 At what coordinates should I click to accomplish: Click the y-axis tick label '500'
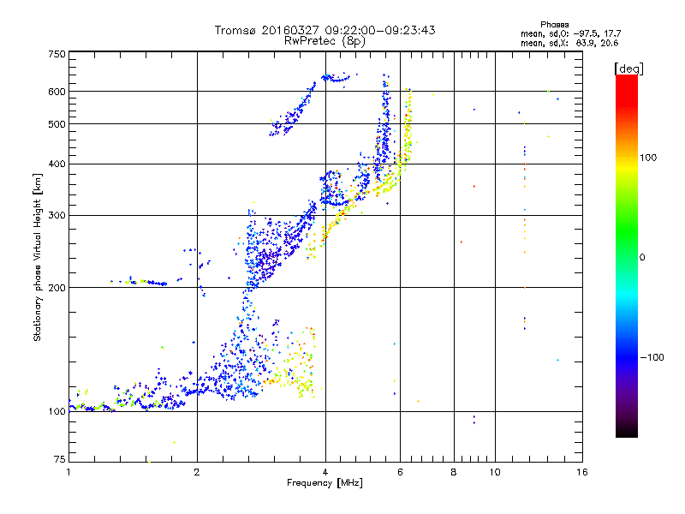(x=57, y=124)
